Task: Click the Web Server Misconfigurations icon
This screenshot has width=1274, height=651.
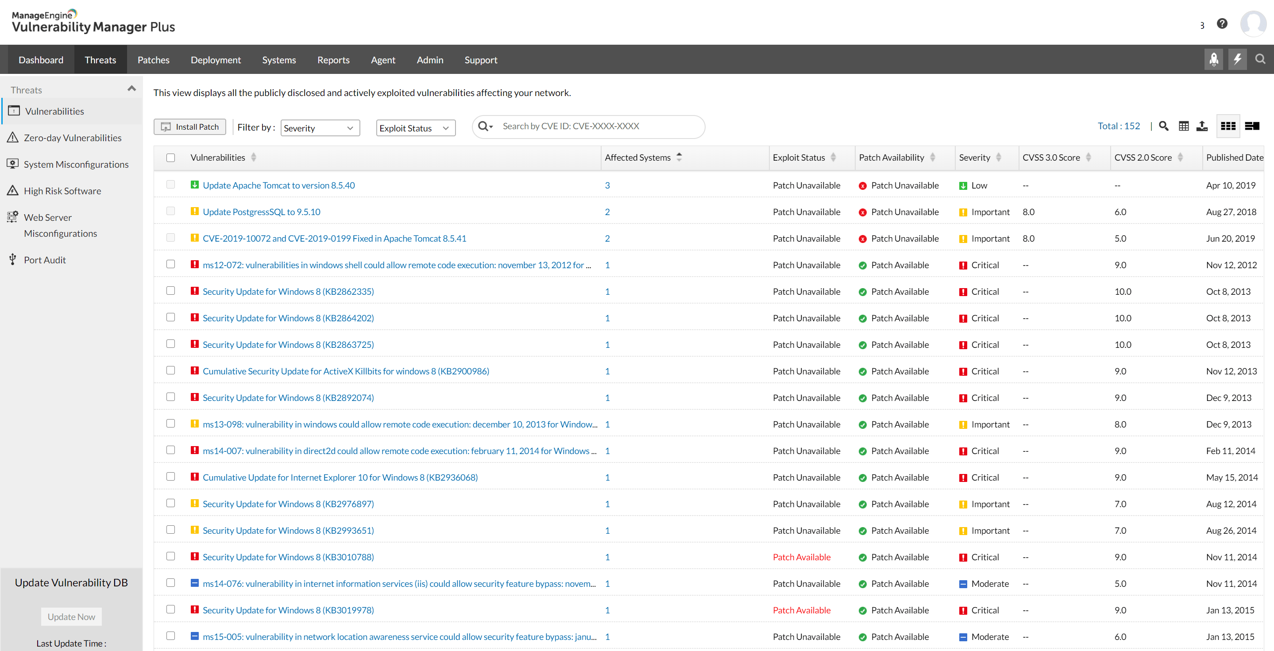Action: (x=13, y=217)
